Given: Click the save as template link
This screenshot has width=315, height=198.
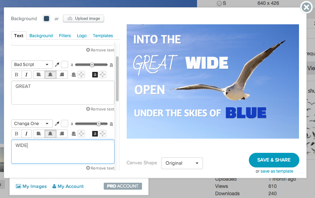Looking at the screenshot, I should pos(277,171).
